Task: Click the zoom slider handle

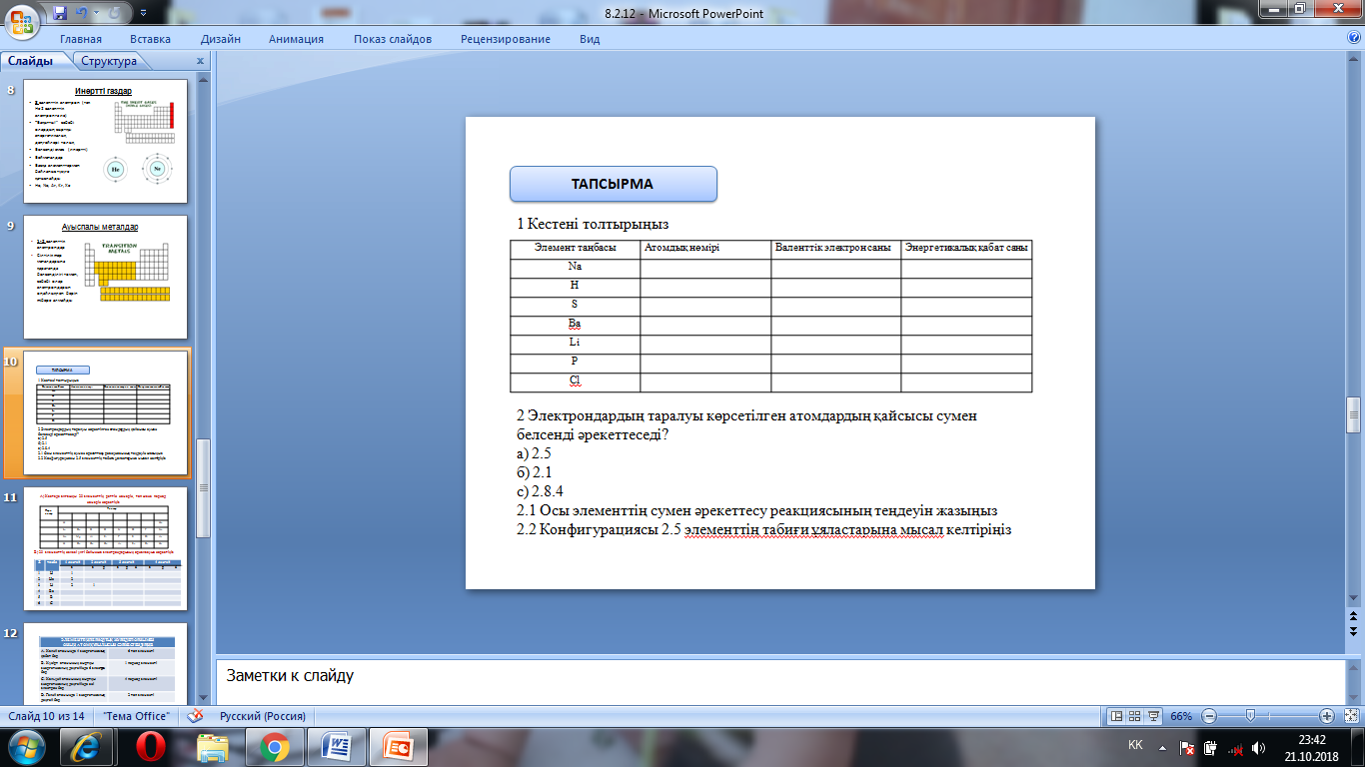Action: pyautogui.click(x=1250, y=716)
